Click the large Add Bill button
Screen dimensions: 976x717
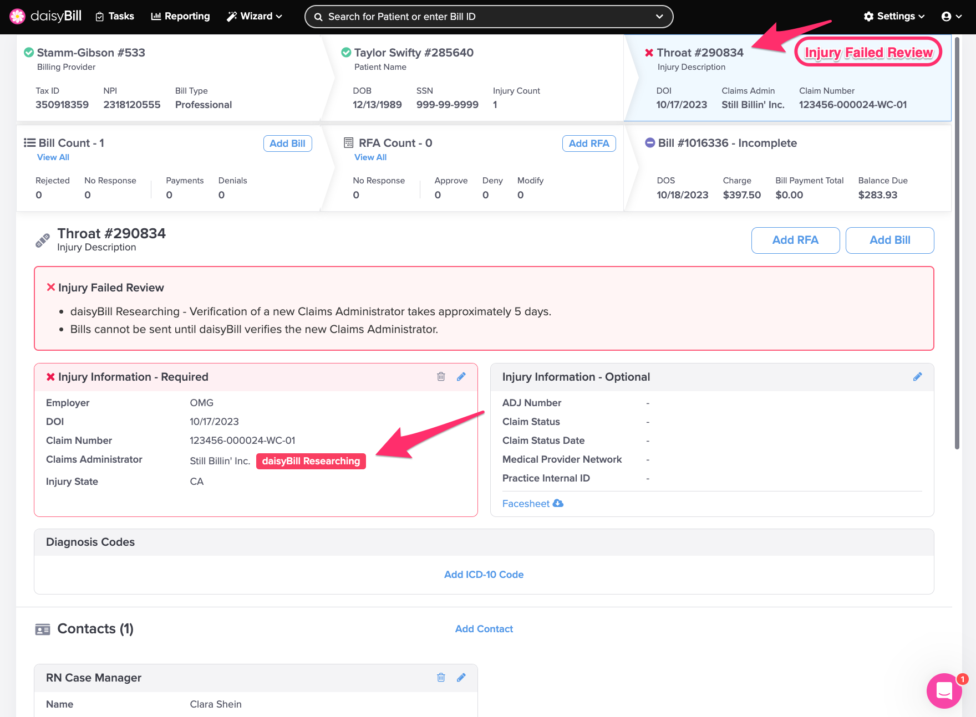coord(889,240)
